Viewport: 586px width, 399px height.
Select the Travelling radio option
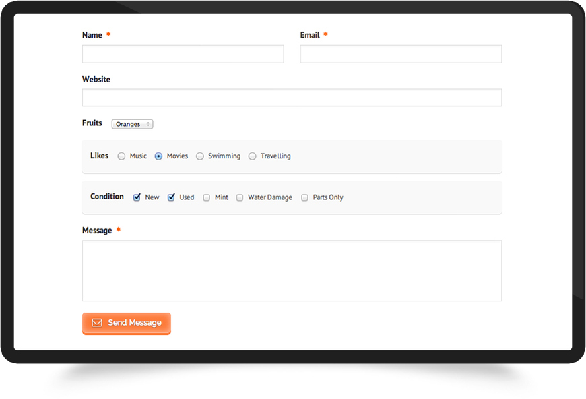(x=253, y=156)
